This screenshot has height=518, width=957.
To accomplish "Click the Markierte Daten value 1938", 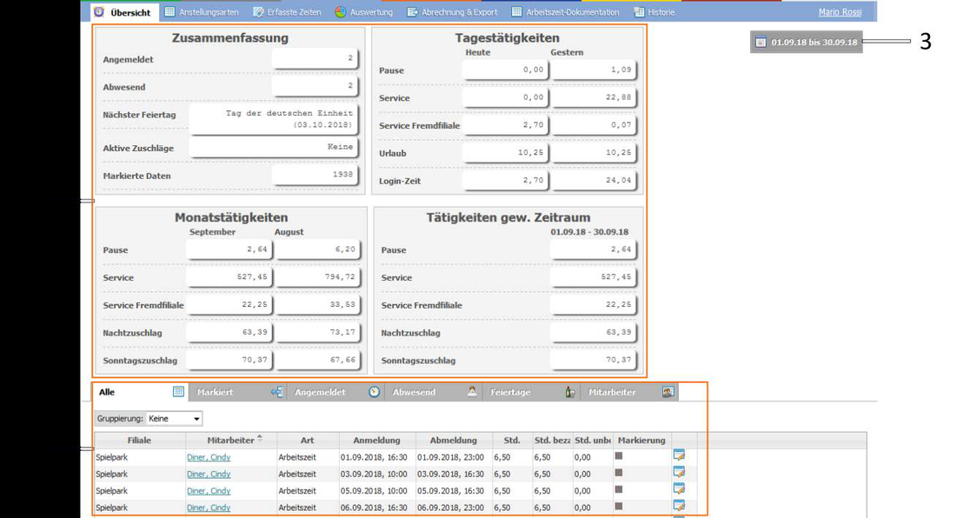I will [x=315, y=175].
